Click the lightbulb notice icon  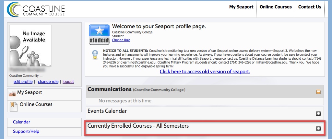(95, 55)
